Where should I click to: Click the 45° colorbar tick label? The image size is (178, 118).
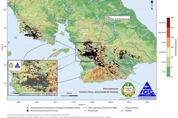(x=172, y=28)
